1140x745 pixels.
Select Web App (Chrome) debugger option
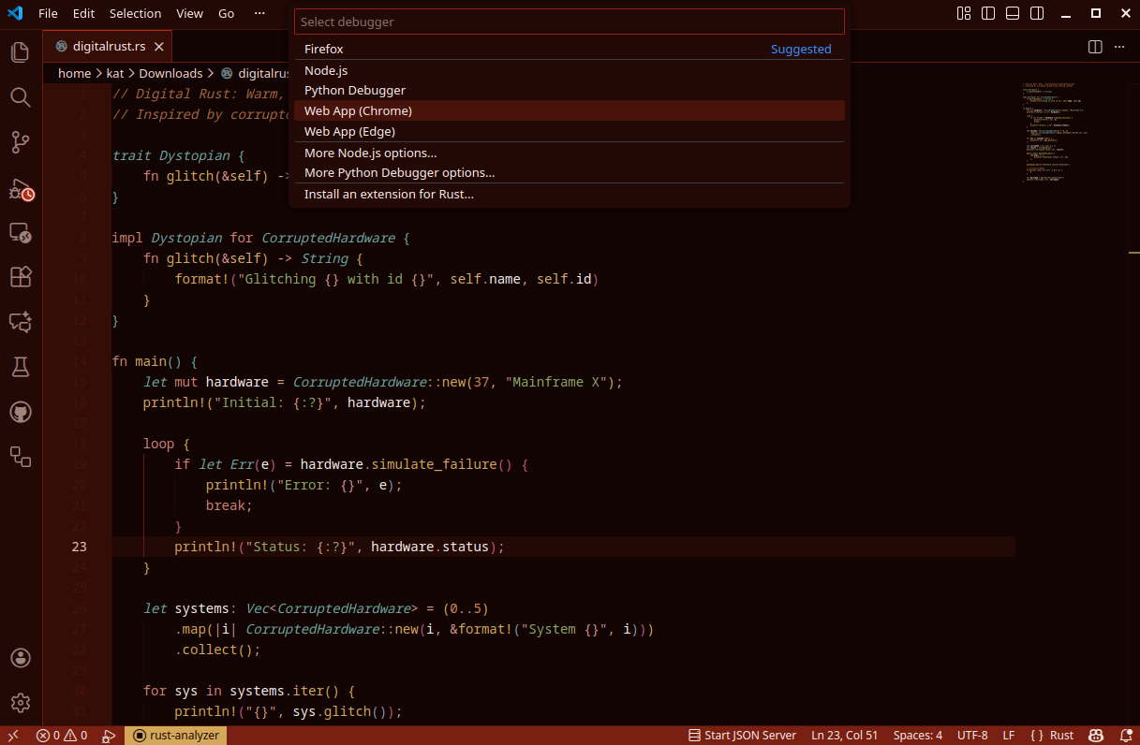[358, 111]
